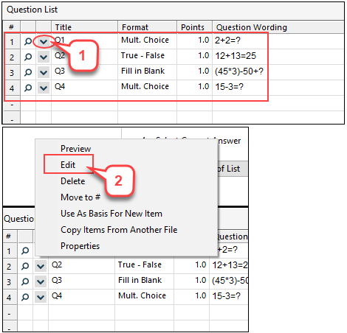Click Q3 magnifier icon in bottom list
Viewport: 347px width, 333px height.
point(25,281)
